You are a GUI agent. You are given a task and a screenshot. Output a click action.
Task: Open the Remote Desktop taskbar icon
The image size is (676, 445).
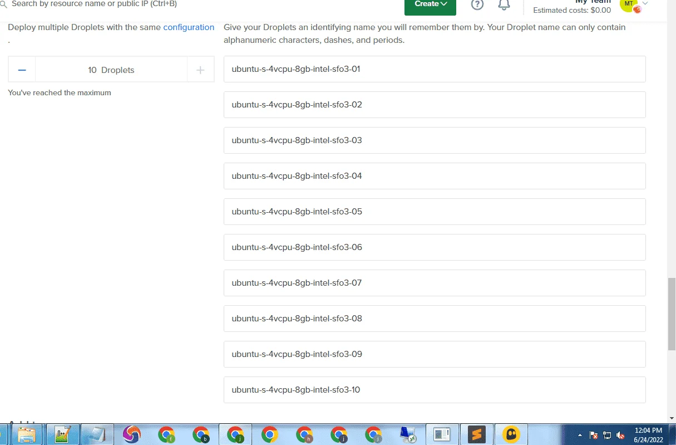[x=408, y=434]
